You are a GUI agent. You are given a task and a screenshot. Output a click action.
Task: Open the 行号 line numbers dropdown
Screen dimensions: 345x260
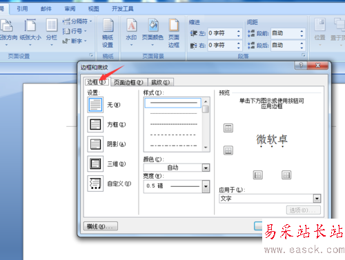point(75,31)
